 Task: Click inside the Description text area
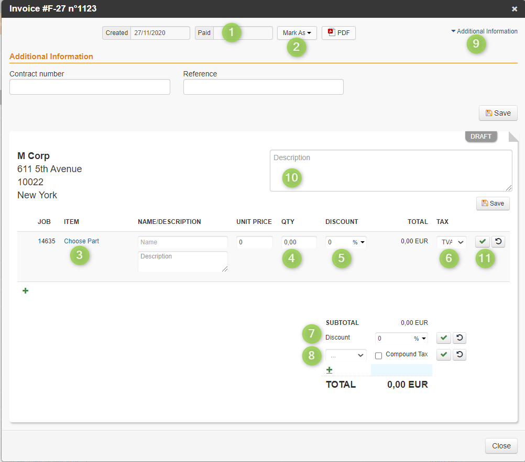point(390,170)
